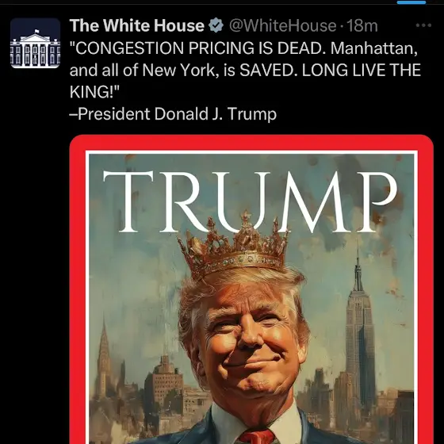
Task: Click the tweet text mentioning CONGESTION PRICING
Action: click(x=245, y=70)
